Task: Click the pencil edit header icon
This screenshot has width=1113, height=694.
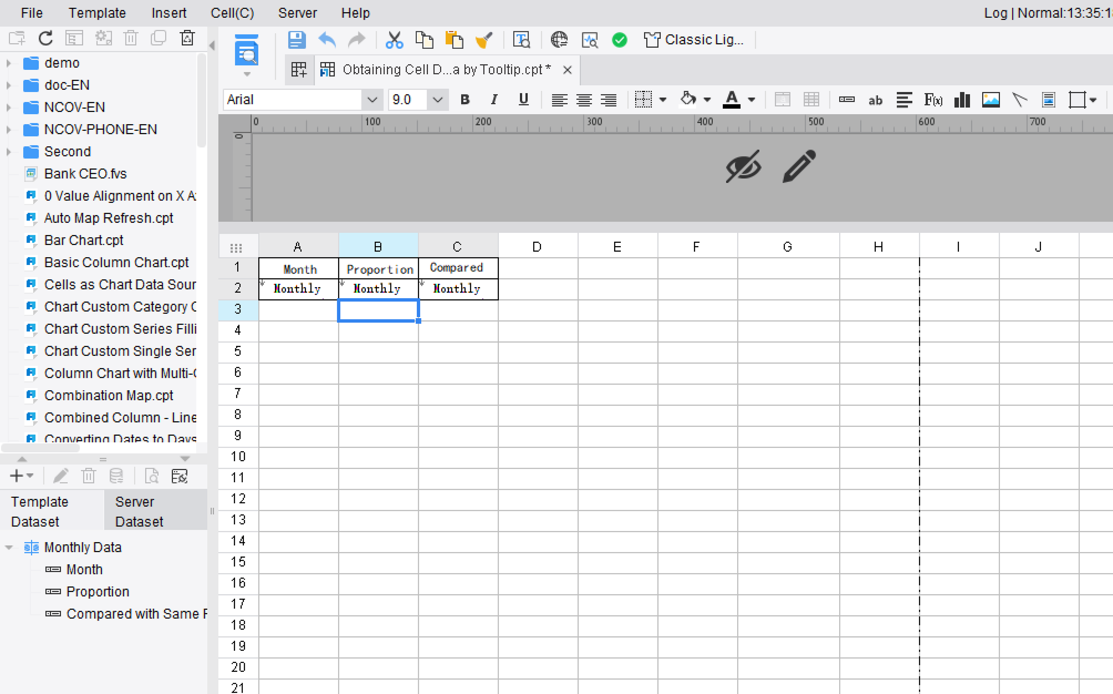Action: [799, 166]
